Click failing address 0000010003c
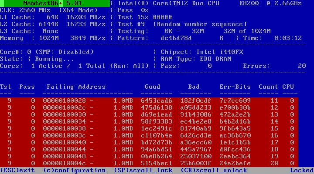 coord(65,136)
